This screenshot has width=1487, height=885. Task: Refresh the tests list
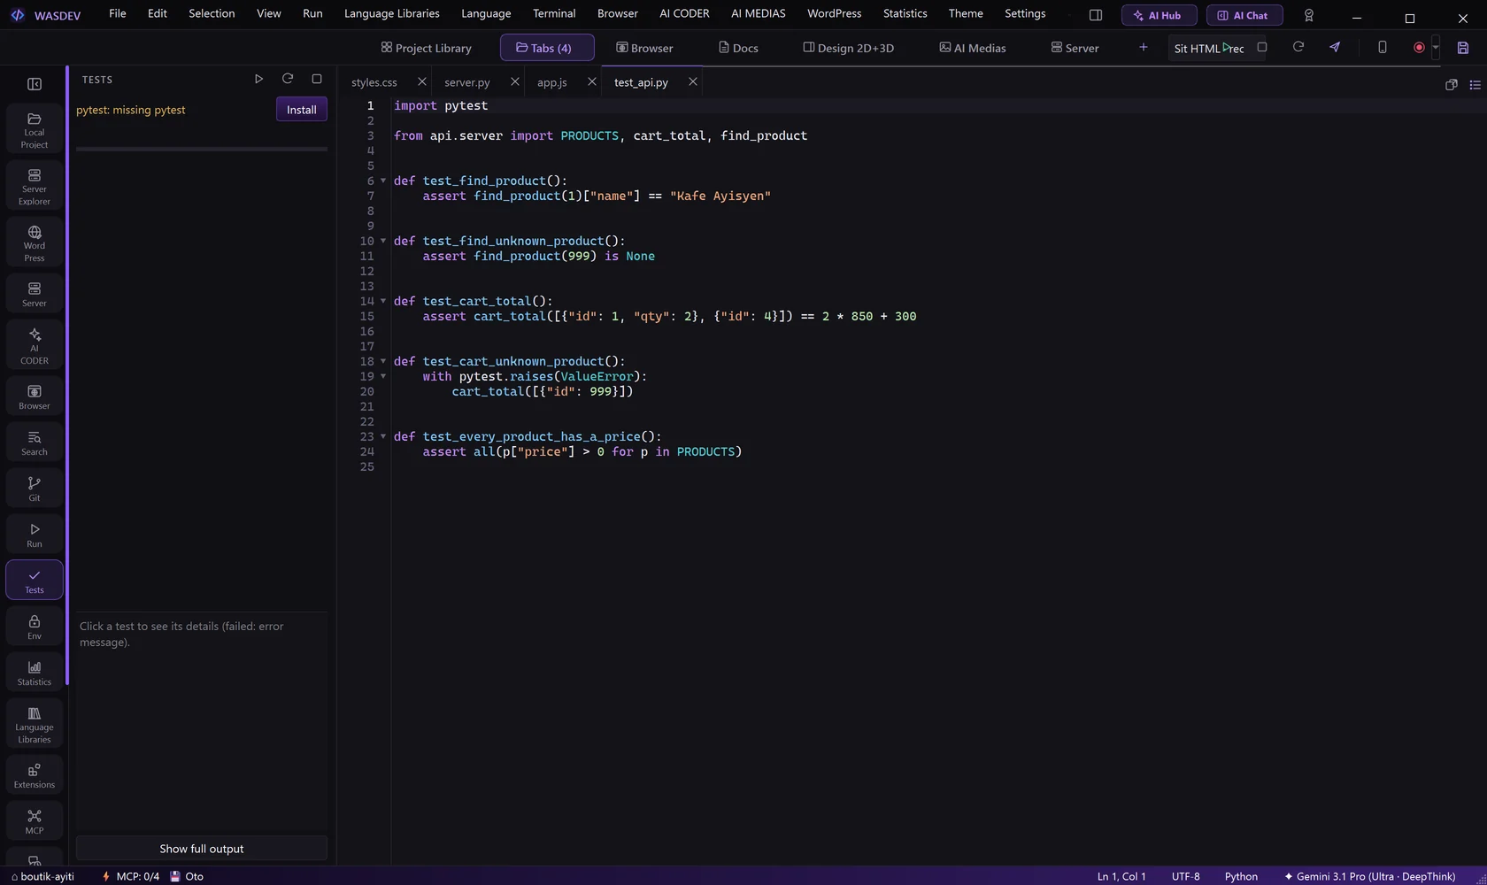click(x=288, y=79)
